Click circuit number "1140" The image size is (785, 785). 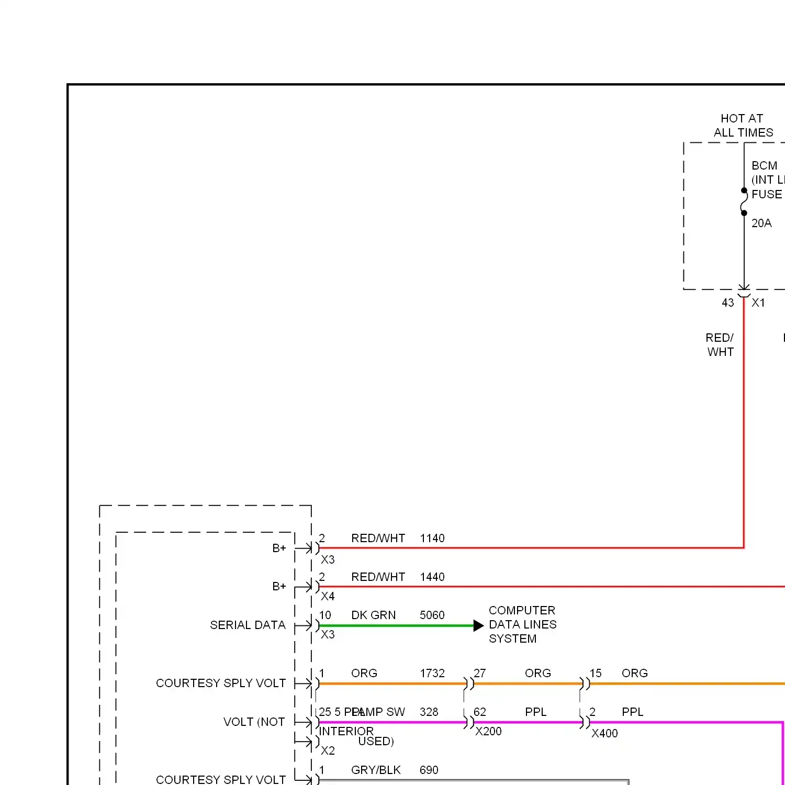[x=432, y=538]
